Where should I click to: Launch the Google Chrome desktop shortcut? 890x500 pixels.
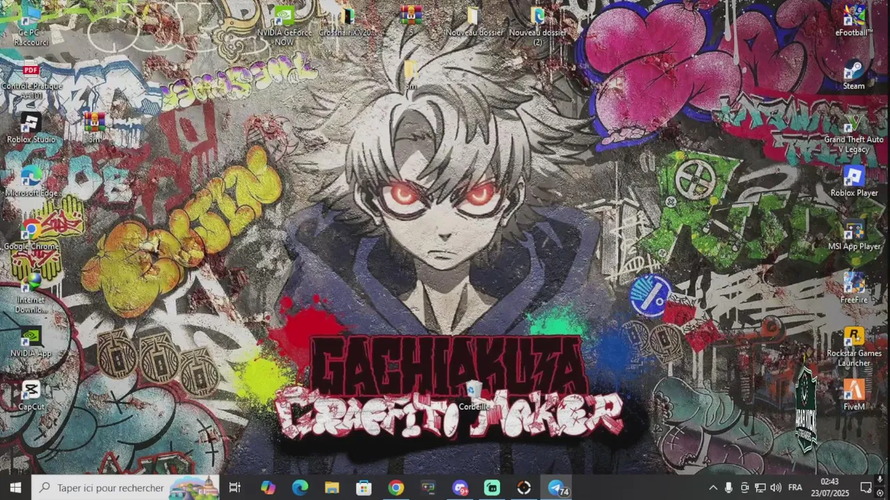point(31,235)
